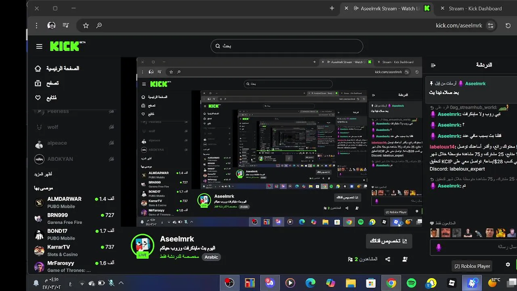Open recommended channel KarrarTV

74,251
